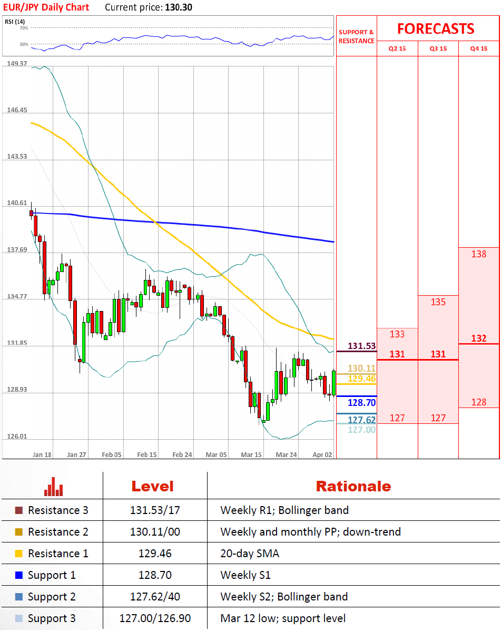This screenshot has width=501, height=630.
Task: Select the Resistance 2 gold swatch
Action: point(19,532)
